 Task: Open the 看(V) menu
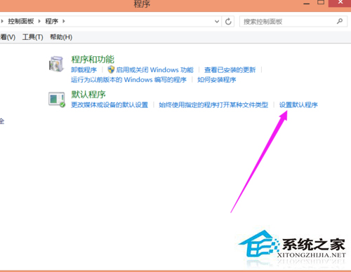click(8, 37)
